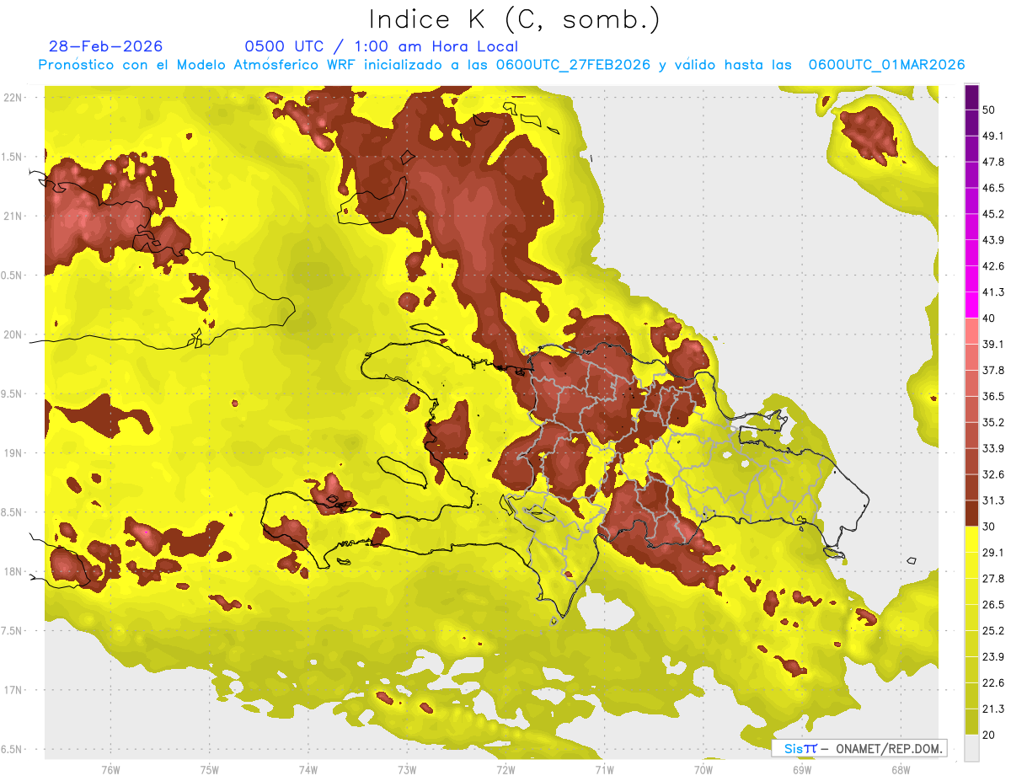Click the '69W' longitude label
This screenshot has width=1011, height=781.
click(801, 770)
